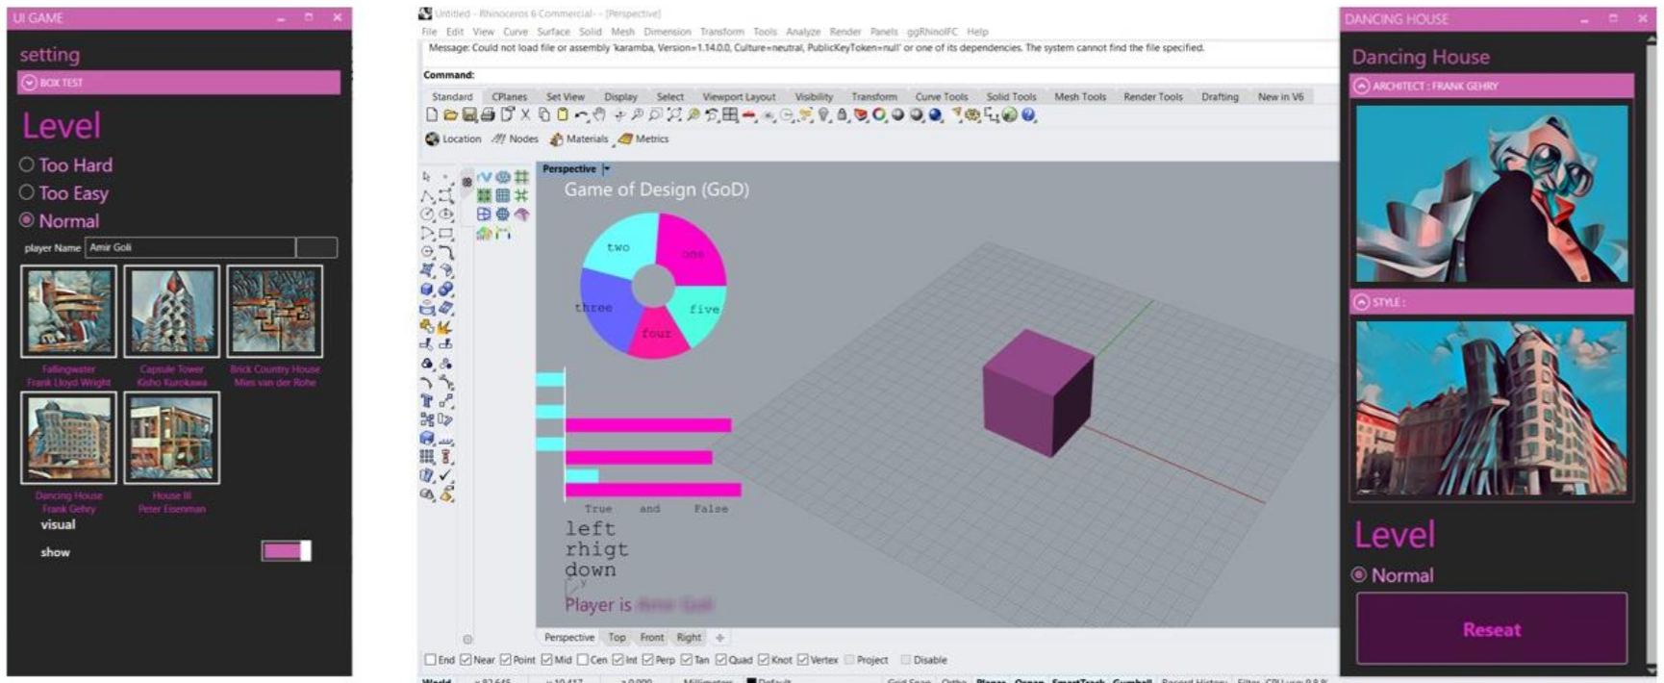Viewport: 1664px width, 683px height.
Task: Select the Capsule Tower thumbnail
Action: [x=171, y=312]
